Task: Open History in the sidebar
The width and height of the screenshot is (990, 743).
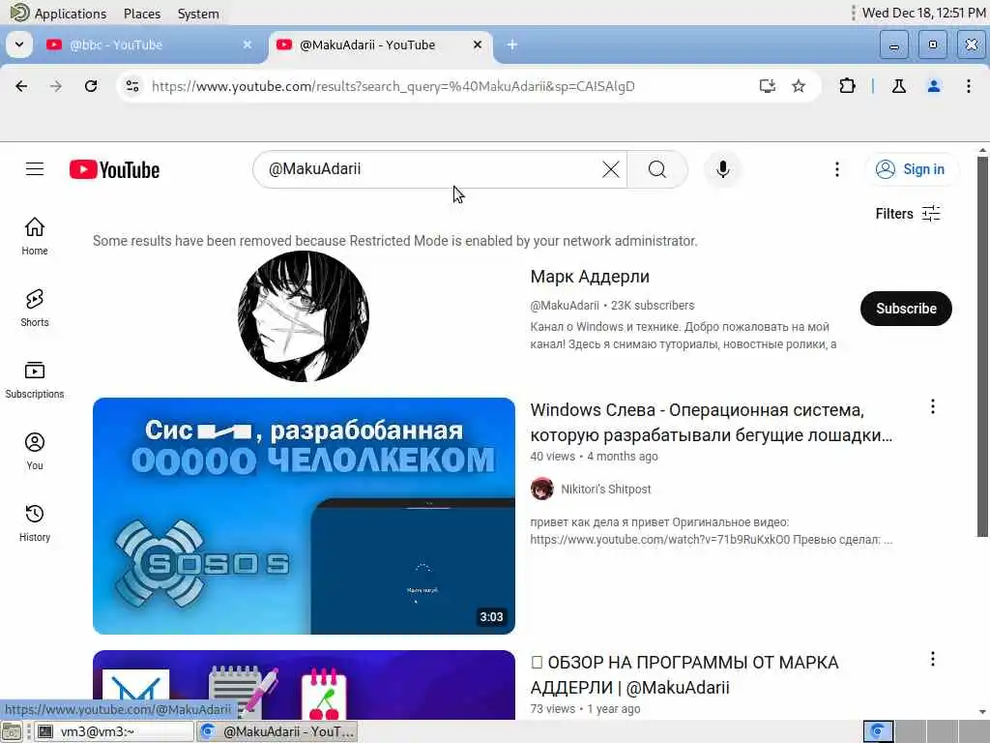Action: click(x=35, y=523)
